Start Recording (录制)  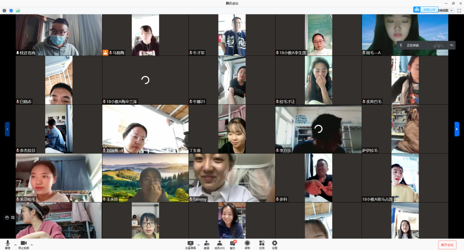pos(247,244)
